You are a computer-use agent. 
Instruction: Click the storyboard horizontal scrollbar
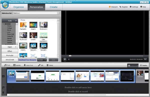57,95
